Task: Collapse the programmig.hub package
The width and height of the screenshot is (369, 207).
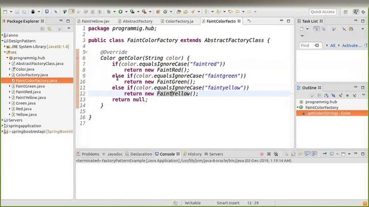Action: pos(7,57)
